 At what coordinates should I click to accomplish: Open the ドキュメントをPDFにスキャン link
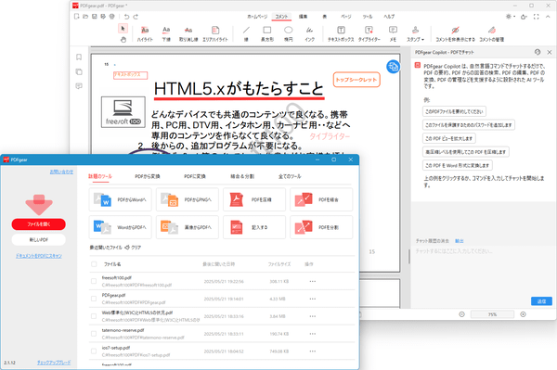point(39,256)
